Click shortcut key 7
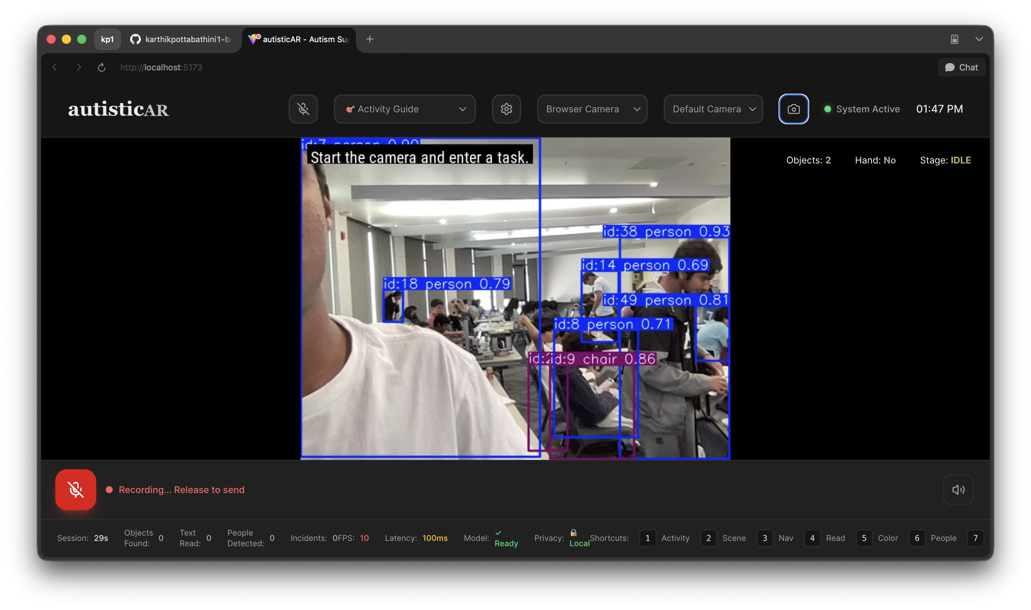Viewport: 1031px width, 610px height. pyautogui.click(x=975, y=538)
